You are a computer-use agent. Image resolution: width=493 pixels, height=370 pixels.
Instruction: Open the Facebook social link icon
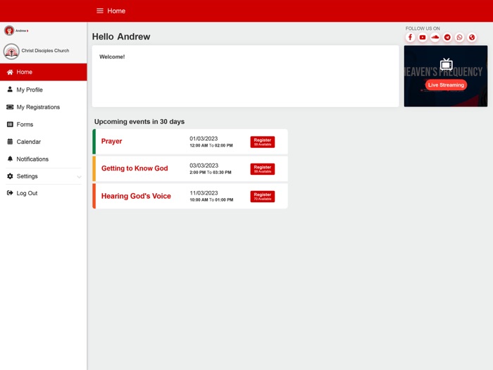tap(411, 37)
